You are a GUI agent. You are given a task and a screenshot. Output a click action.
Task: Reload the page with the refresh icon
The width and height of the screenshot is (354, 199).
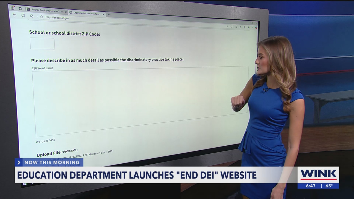click(23, 15)
